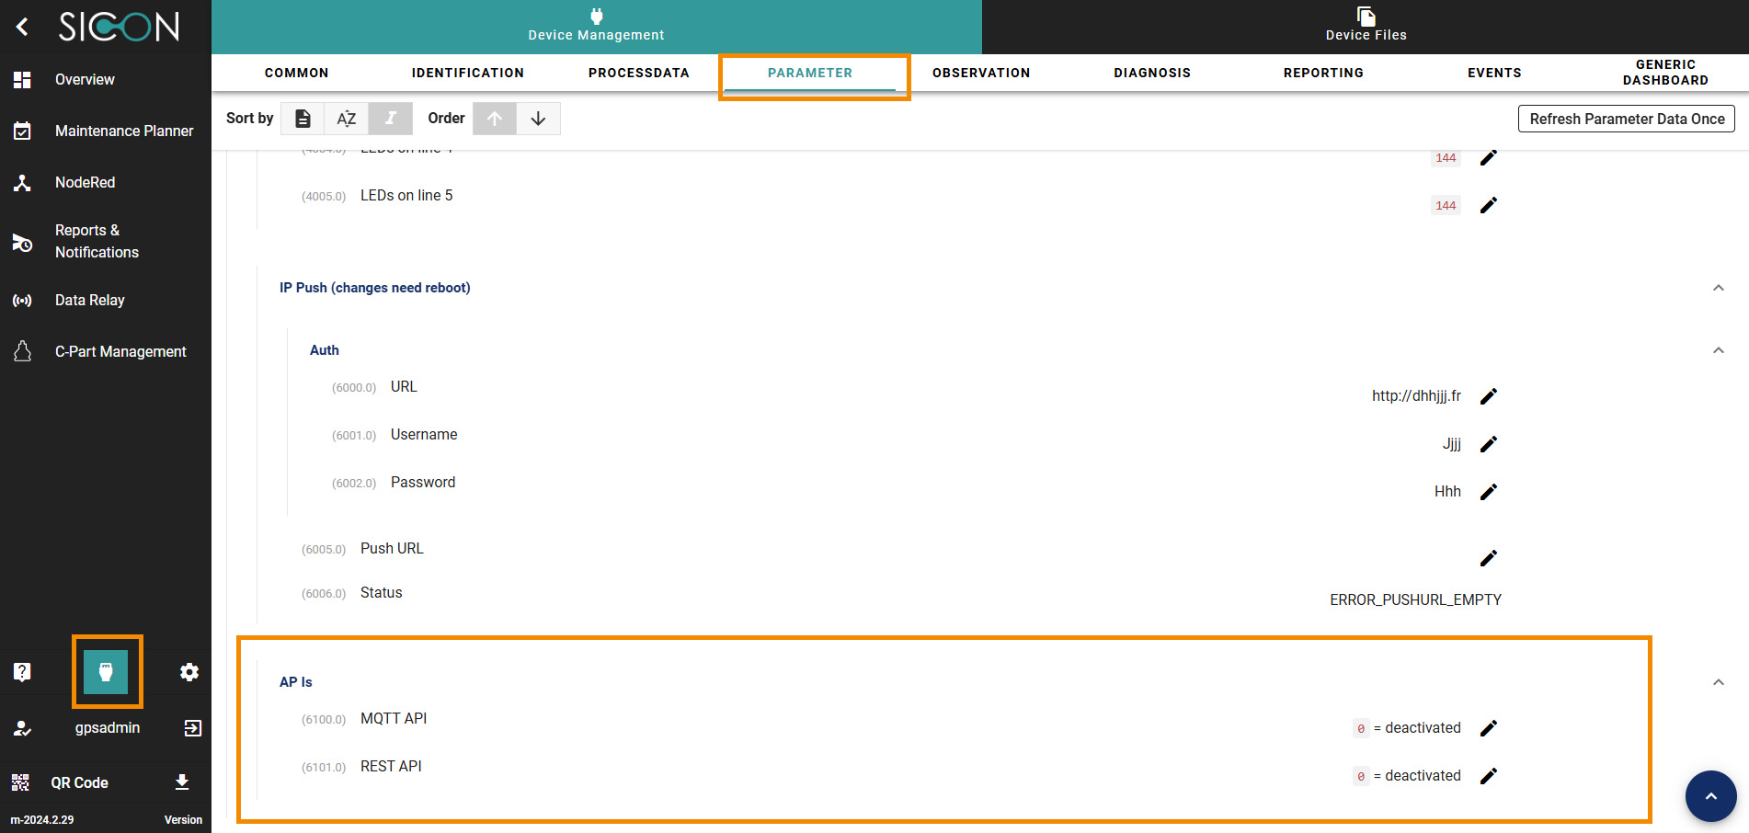Switch to the DIAGNOSIS tab
Screen dimensions: 1749x833
1151,73
